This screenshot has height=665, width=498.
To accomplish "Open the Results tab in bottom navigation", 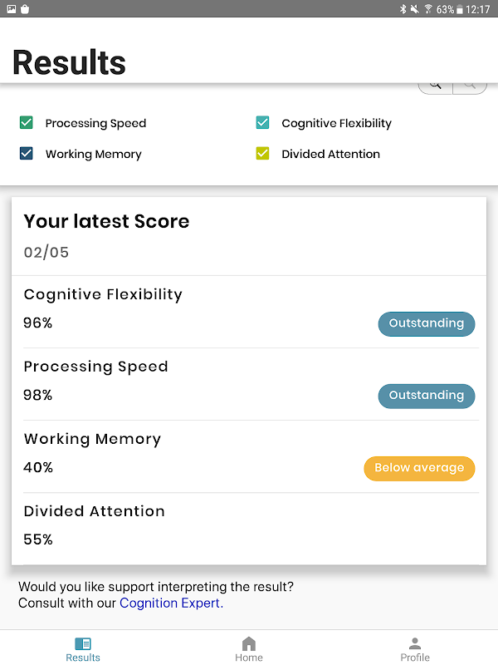I will point(83,649).
